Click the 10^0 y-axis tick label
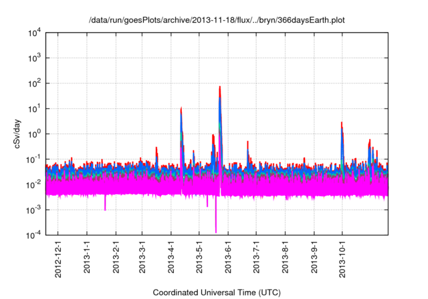428x299 pixels. click(35, 133)
